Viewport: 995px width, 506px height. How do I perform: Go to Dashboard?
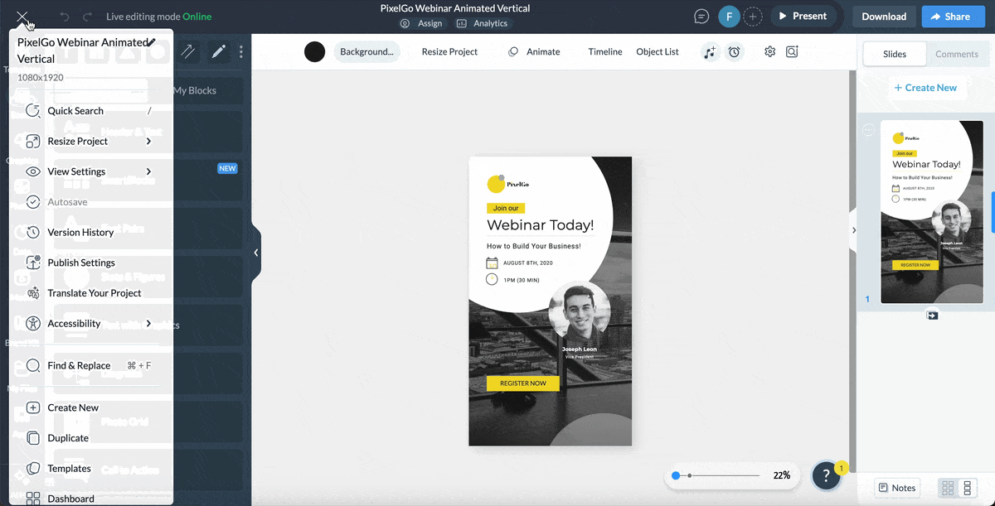click(x=70, y=499)
